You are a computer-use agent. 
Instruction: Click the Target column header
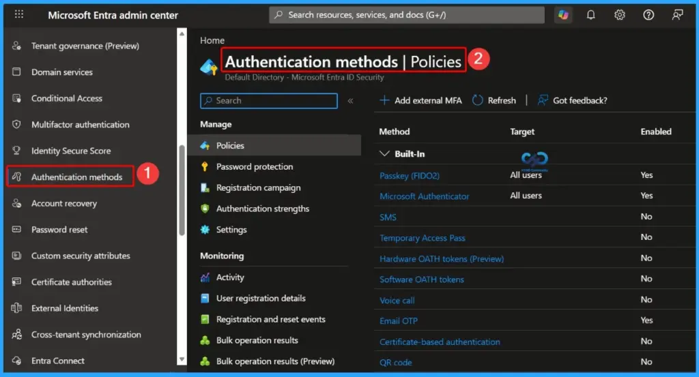522,132
